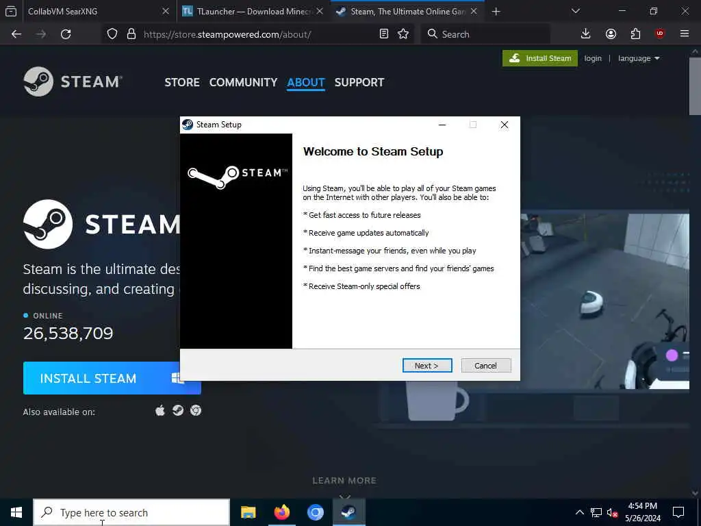Screen dimensions: 701x526
Task: Select the ABOUT menu item
Action: (x=306, y=82)
